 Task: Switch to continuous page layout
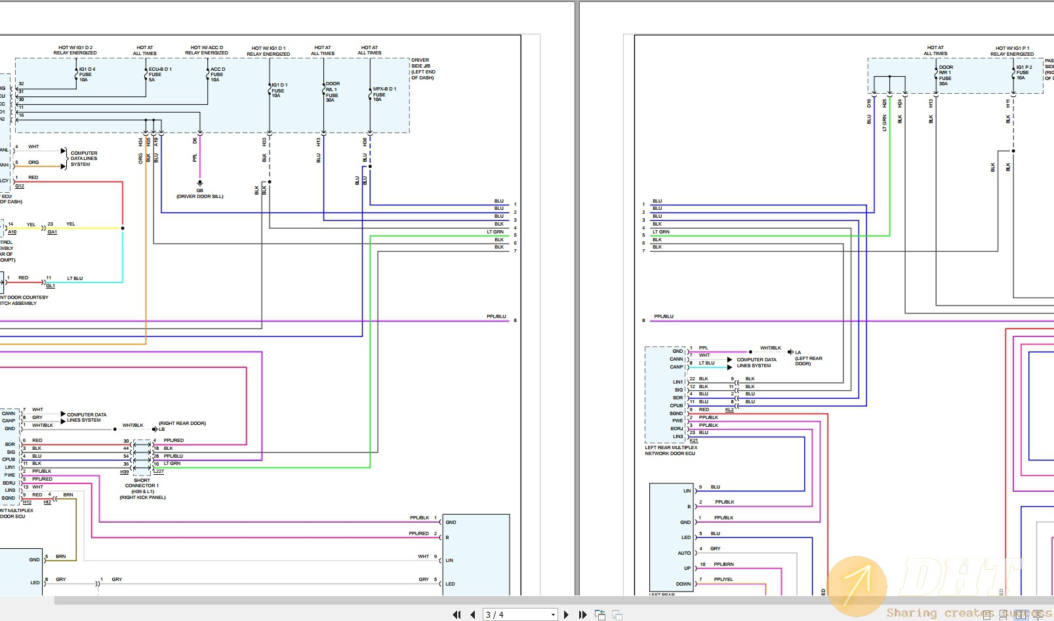[1003, 615]
